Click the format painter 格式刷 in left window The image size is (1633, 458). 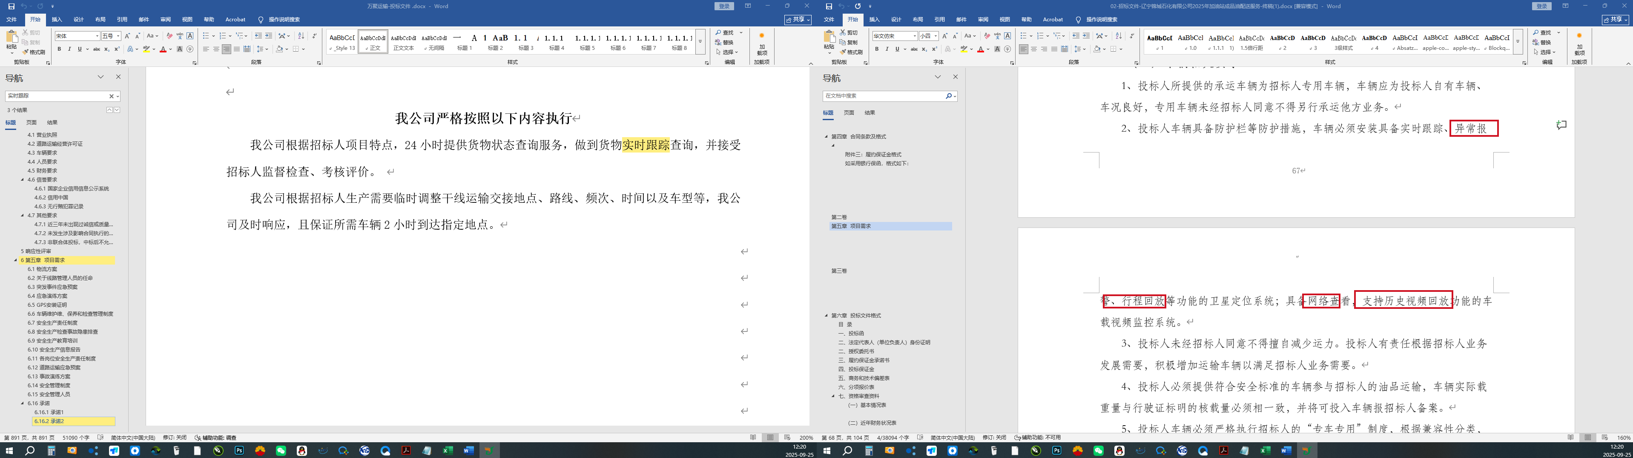coord(34,52)
